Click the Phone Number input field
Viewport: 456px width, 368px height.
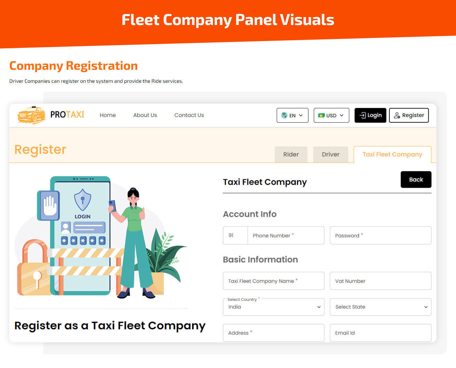[x=286, y=235]
